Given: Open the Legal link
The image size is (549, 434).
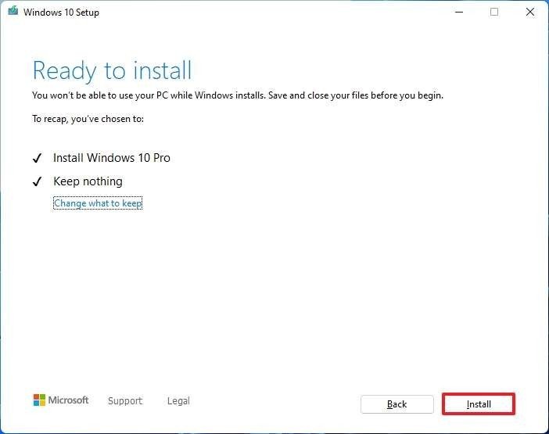Looking at the screenshot, I should pyautogui.click(x=178, y=400).
